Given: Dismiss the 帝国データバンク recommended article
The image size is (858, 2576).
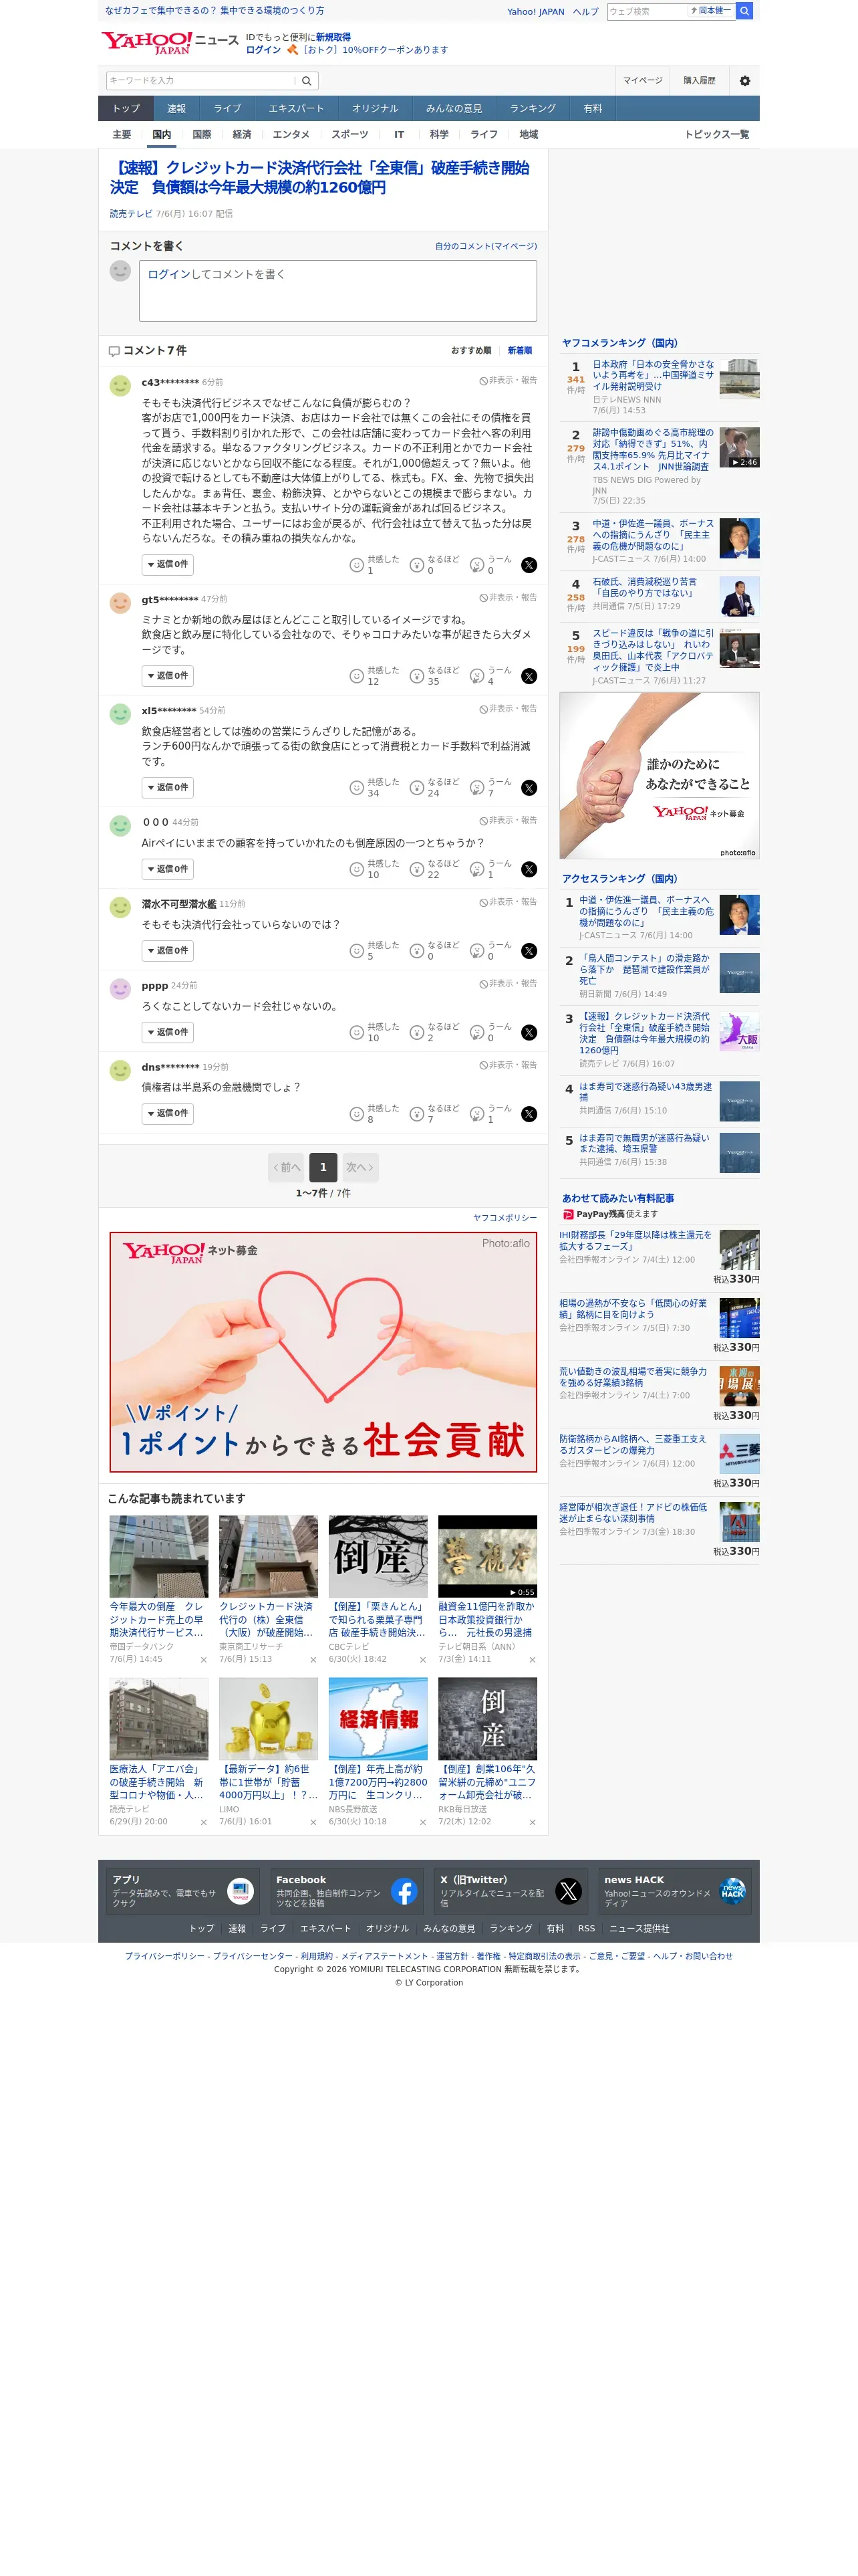Looking at the screenshot, I should pyautogui.click(x=204, y=1660).
